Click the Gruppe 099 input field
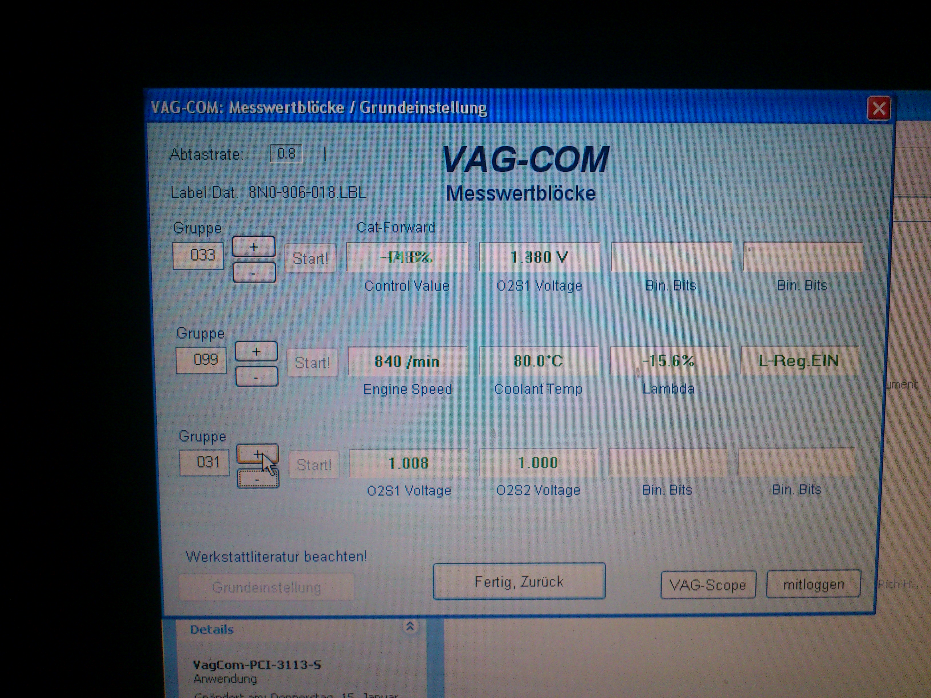931x698 pixels. [x=201, y=360]
